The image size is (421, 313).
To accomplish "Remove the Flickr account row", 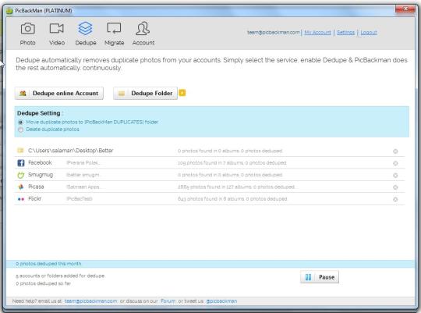I will [x=395, y=199].
